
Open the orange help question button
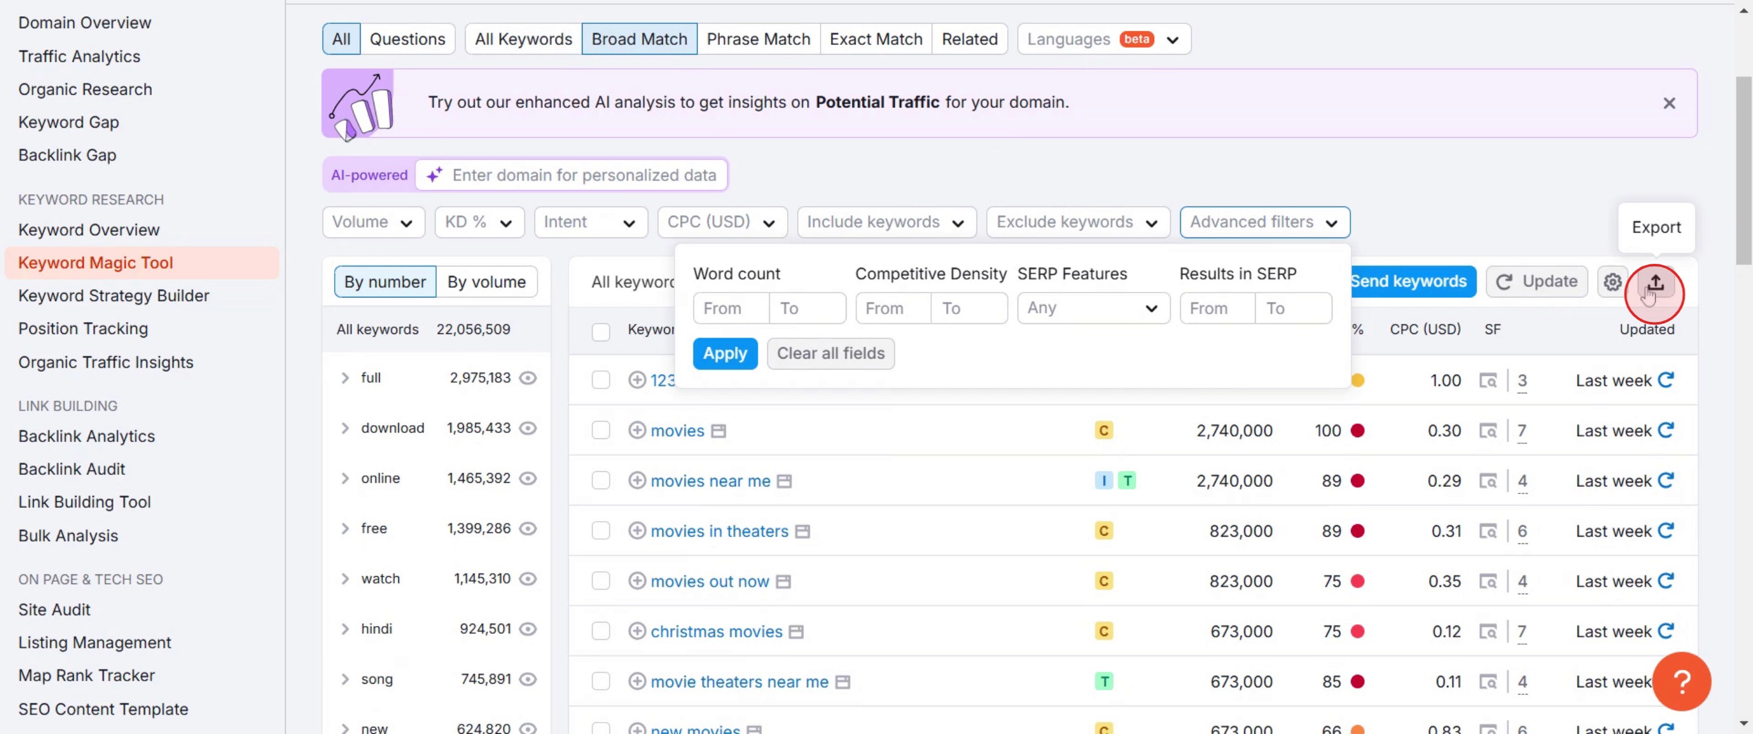1682,681
